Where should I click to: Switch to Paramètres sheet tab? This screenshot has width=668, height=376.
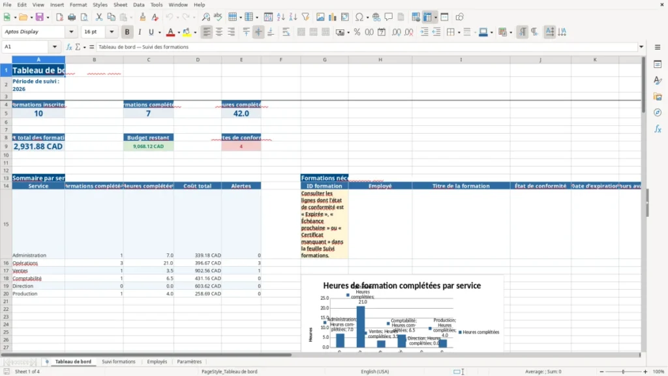(189, 362)
